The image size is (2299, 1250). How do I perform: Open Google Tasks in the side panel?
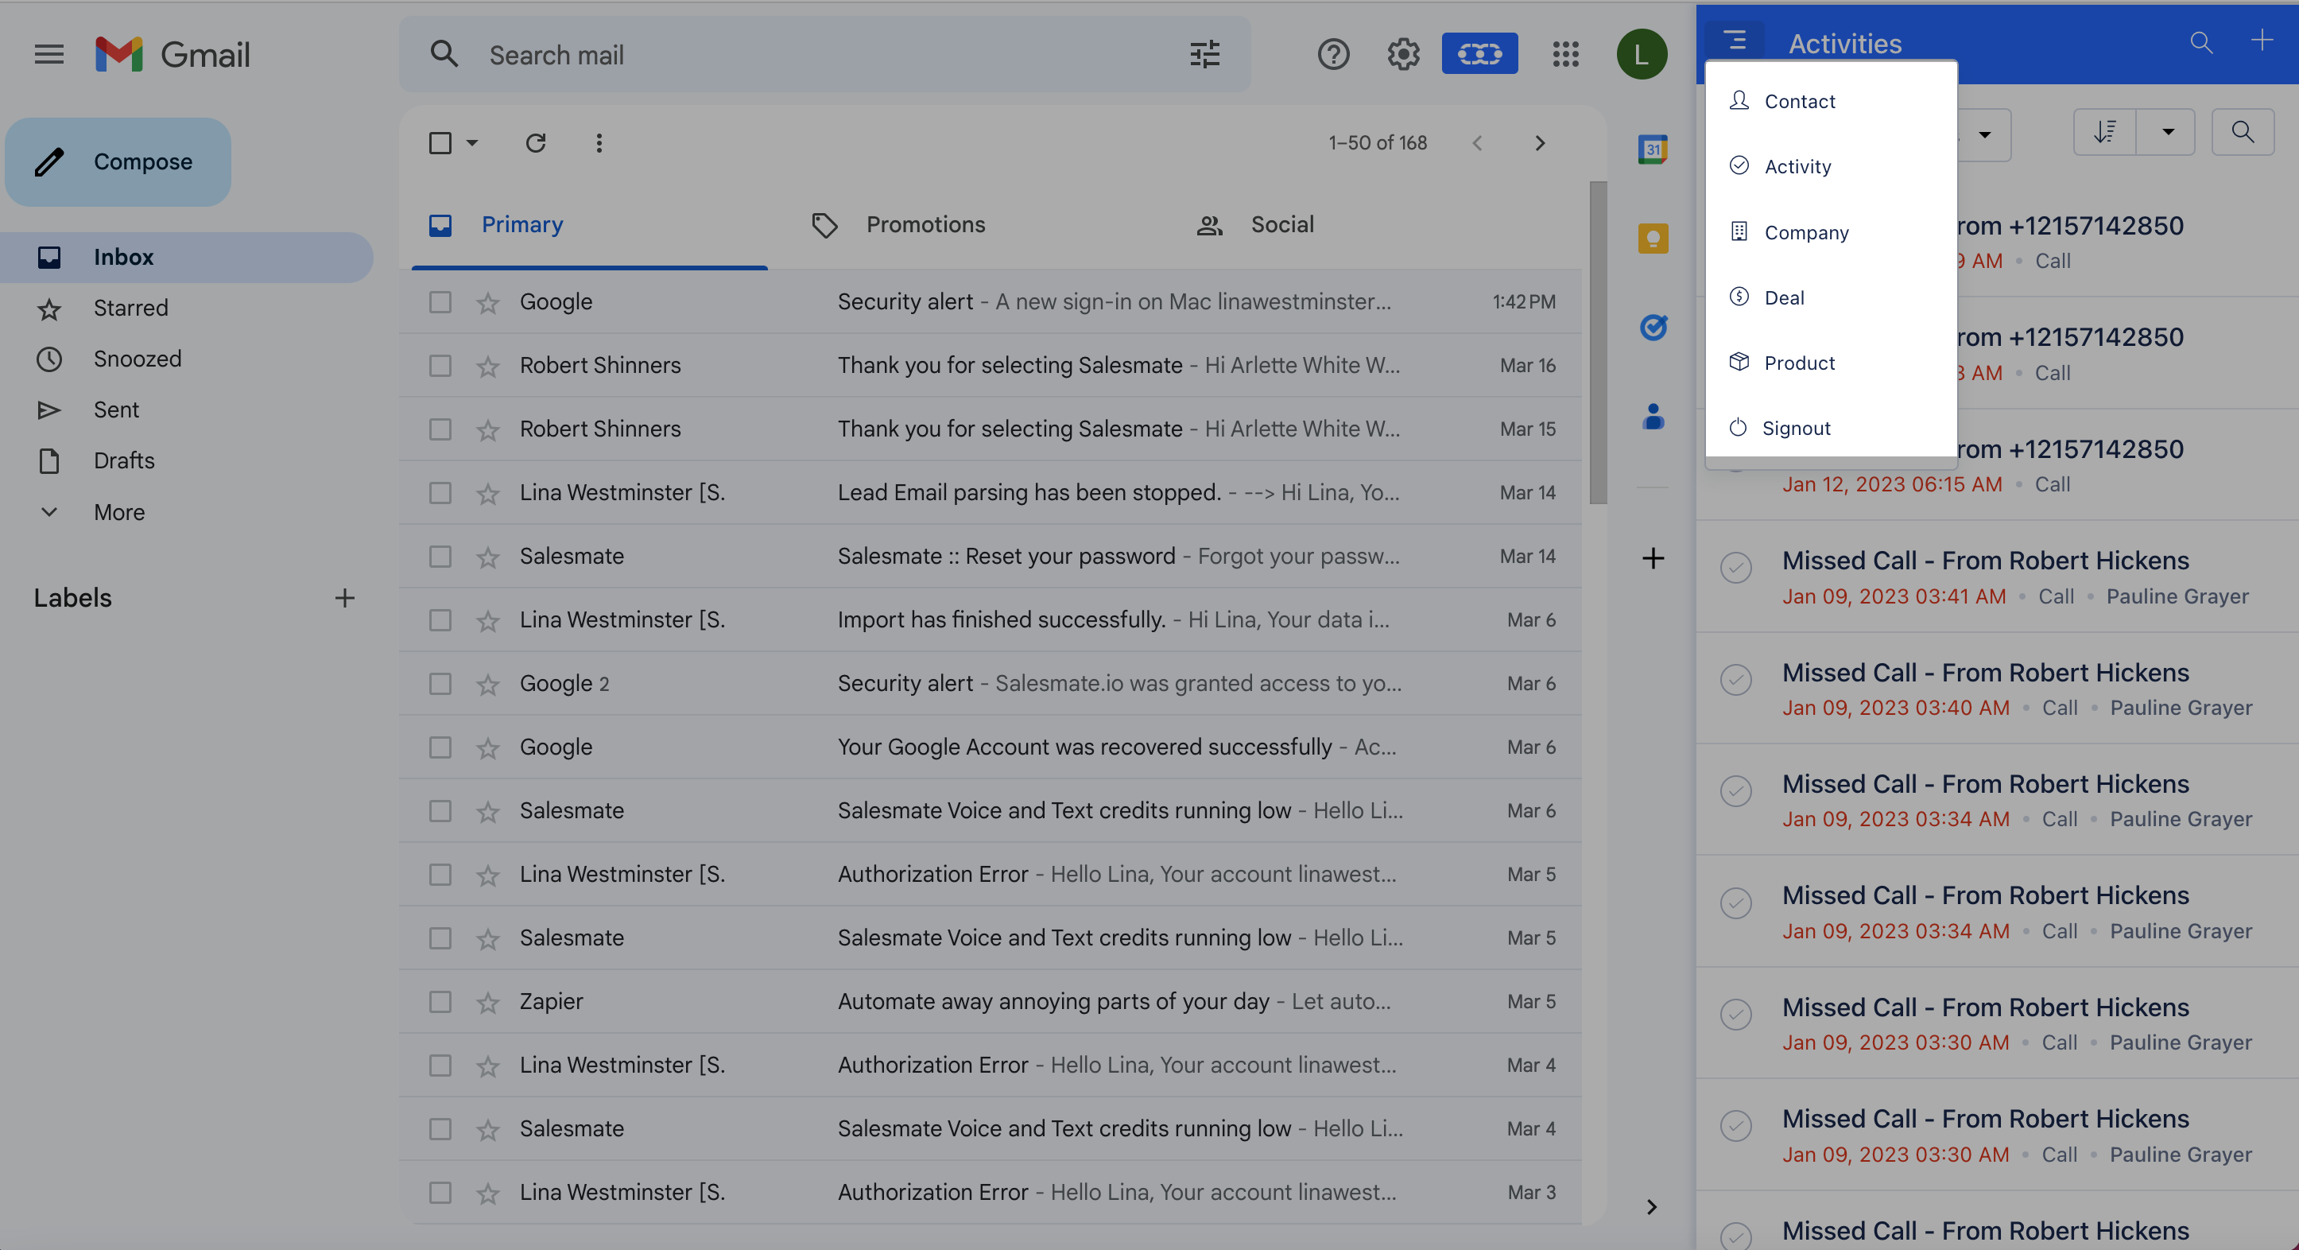tap(1653, 327)
